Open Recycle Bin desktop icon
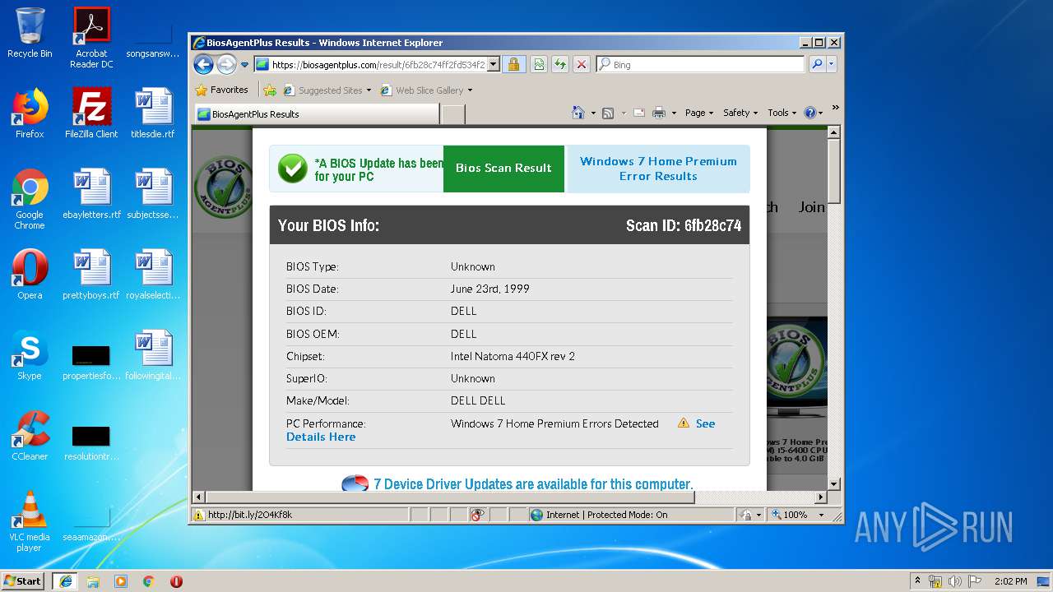Image resolution: width=1053 pixels, height=592 pixels. [30, 33]
